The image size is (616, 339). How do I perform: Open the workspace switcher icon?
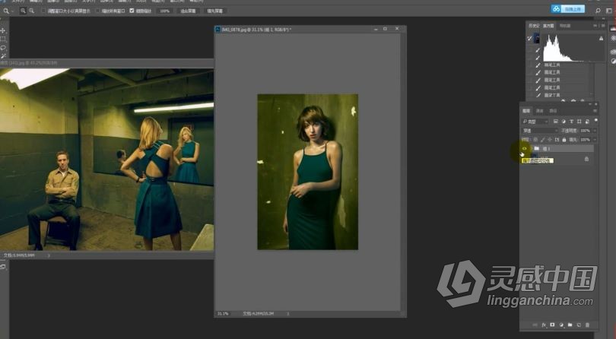[609, 11]
